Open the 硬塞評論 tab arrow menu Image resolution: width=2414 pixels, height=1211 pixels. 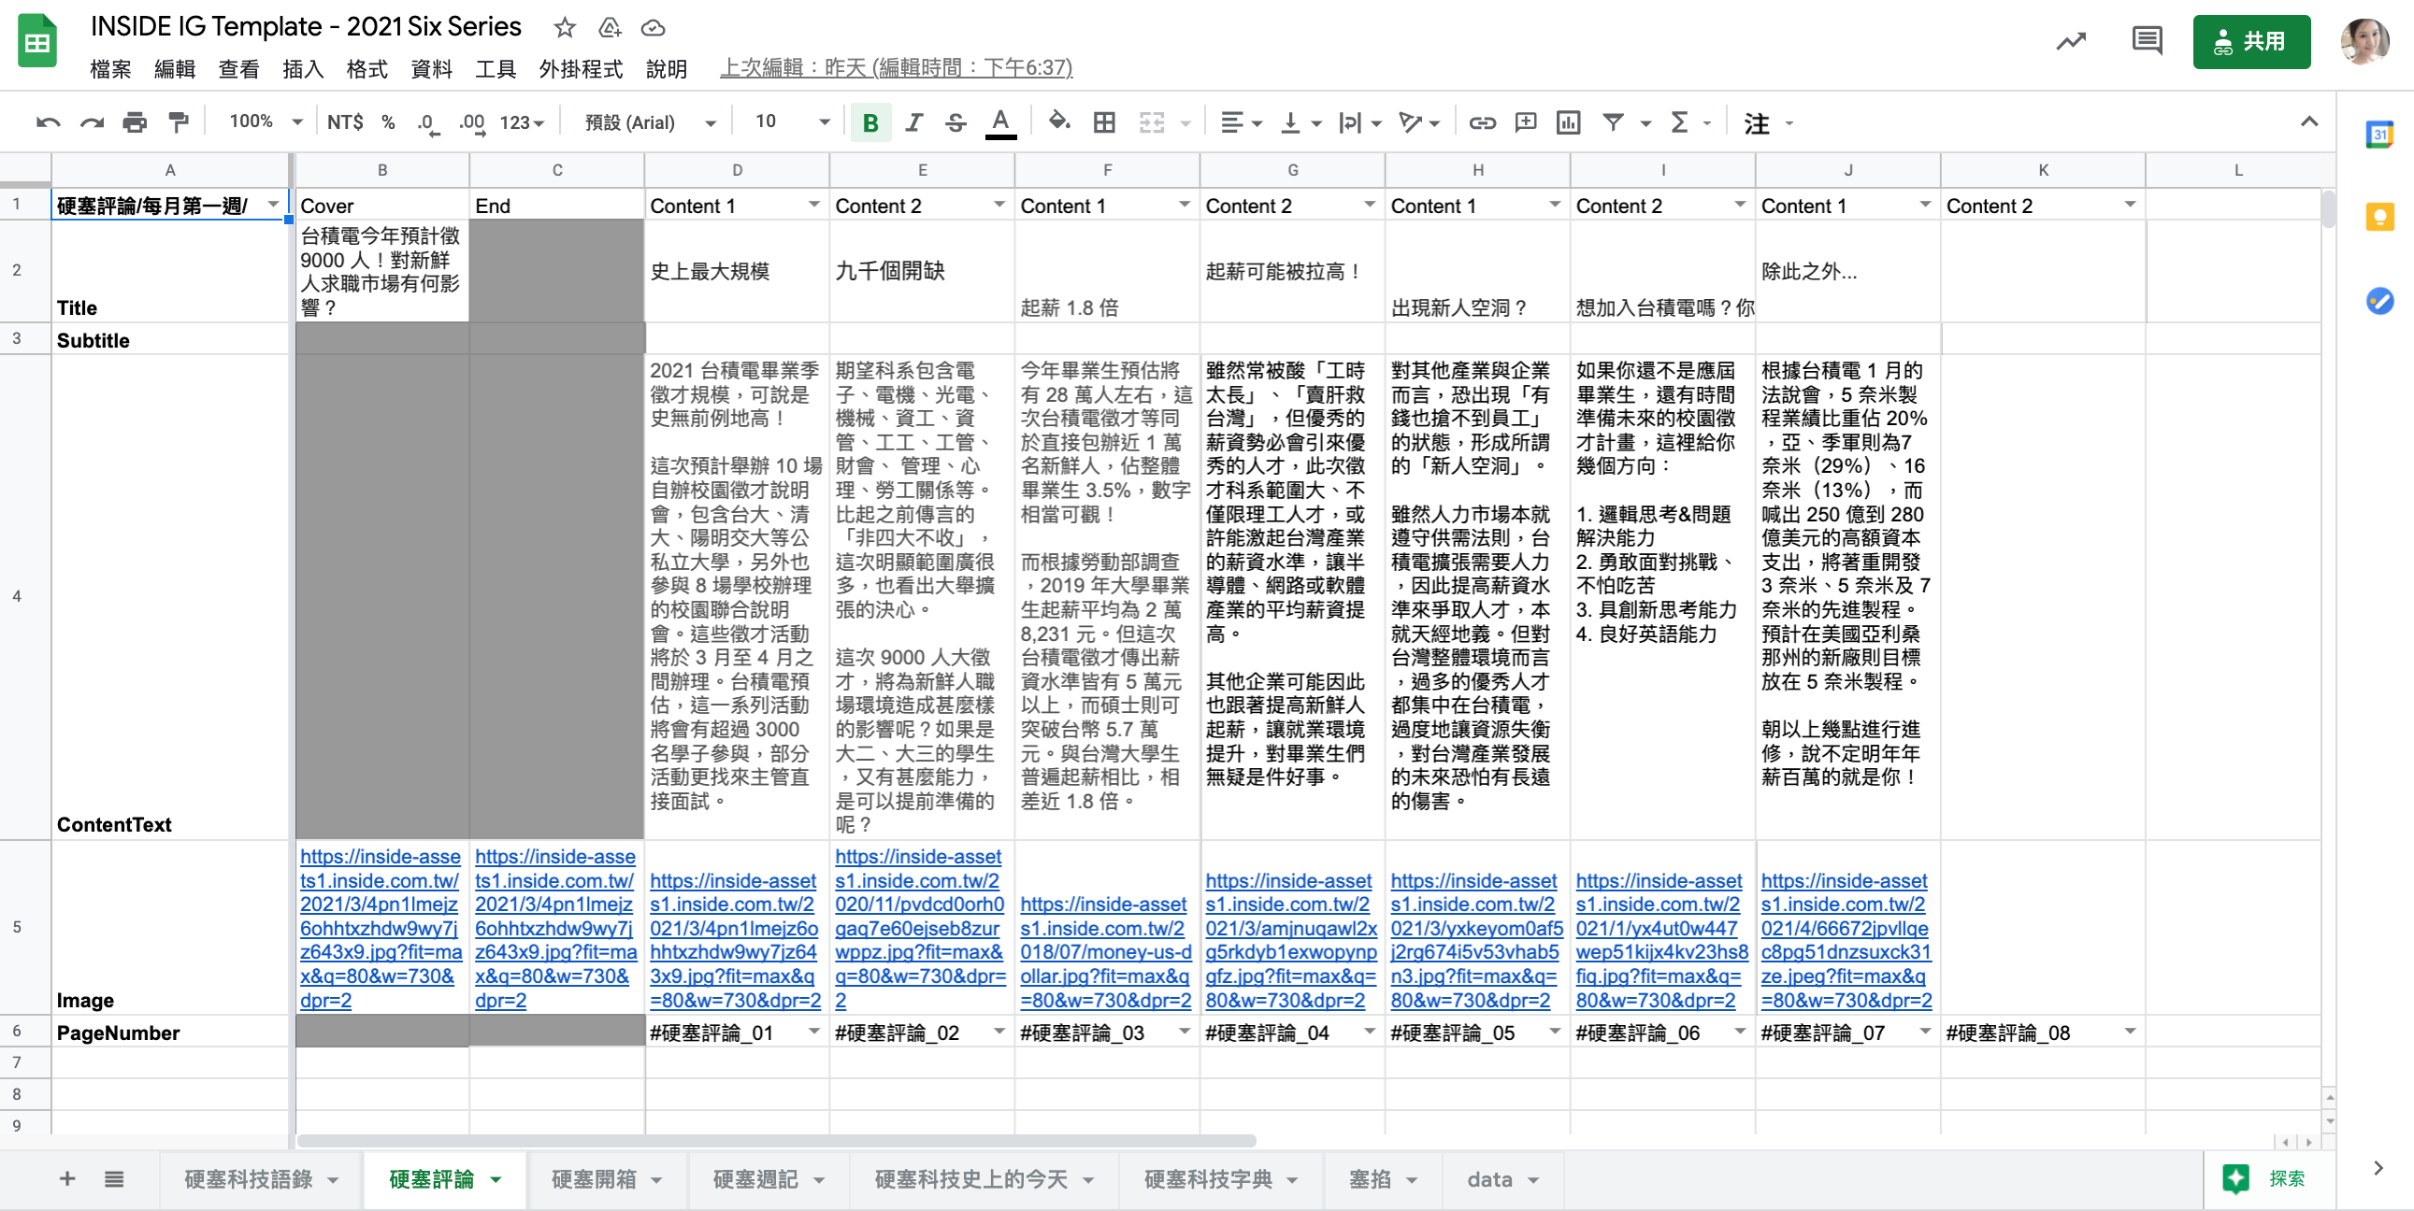point(496,1180)
